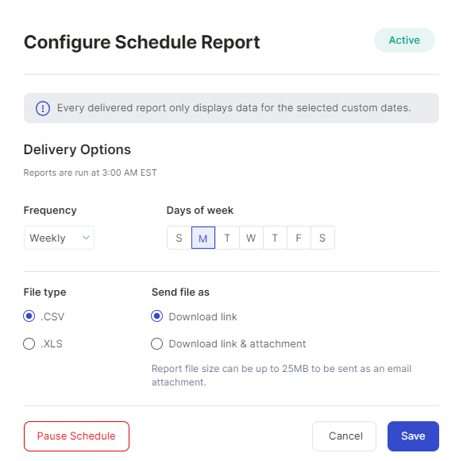
Task: Cancel the schedule report dialog
Action: [344, 436]
